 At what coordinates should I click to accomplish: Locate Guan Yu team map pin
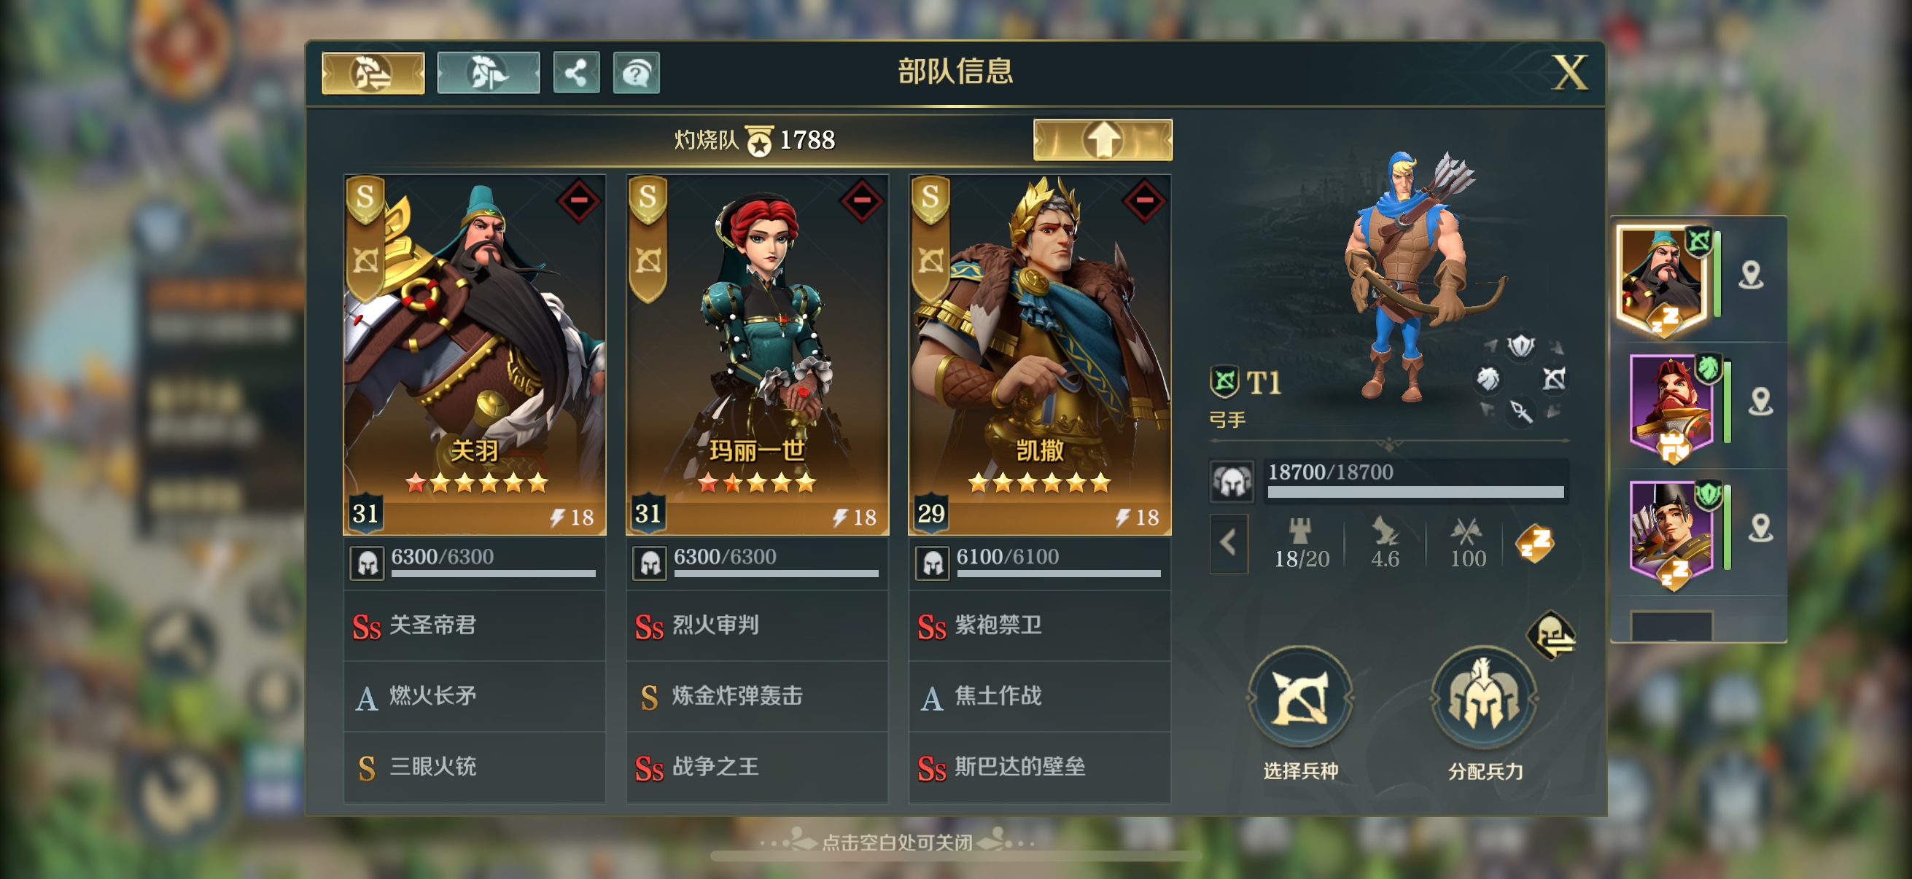pos(1751,276)
